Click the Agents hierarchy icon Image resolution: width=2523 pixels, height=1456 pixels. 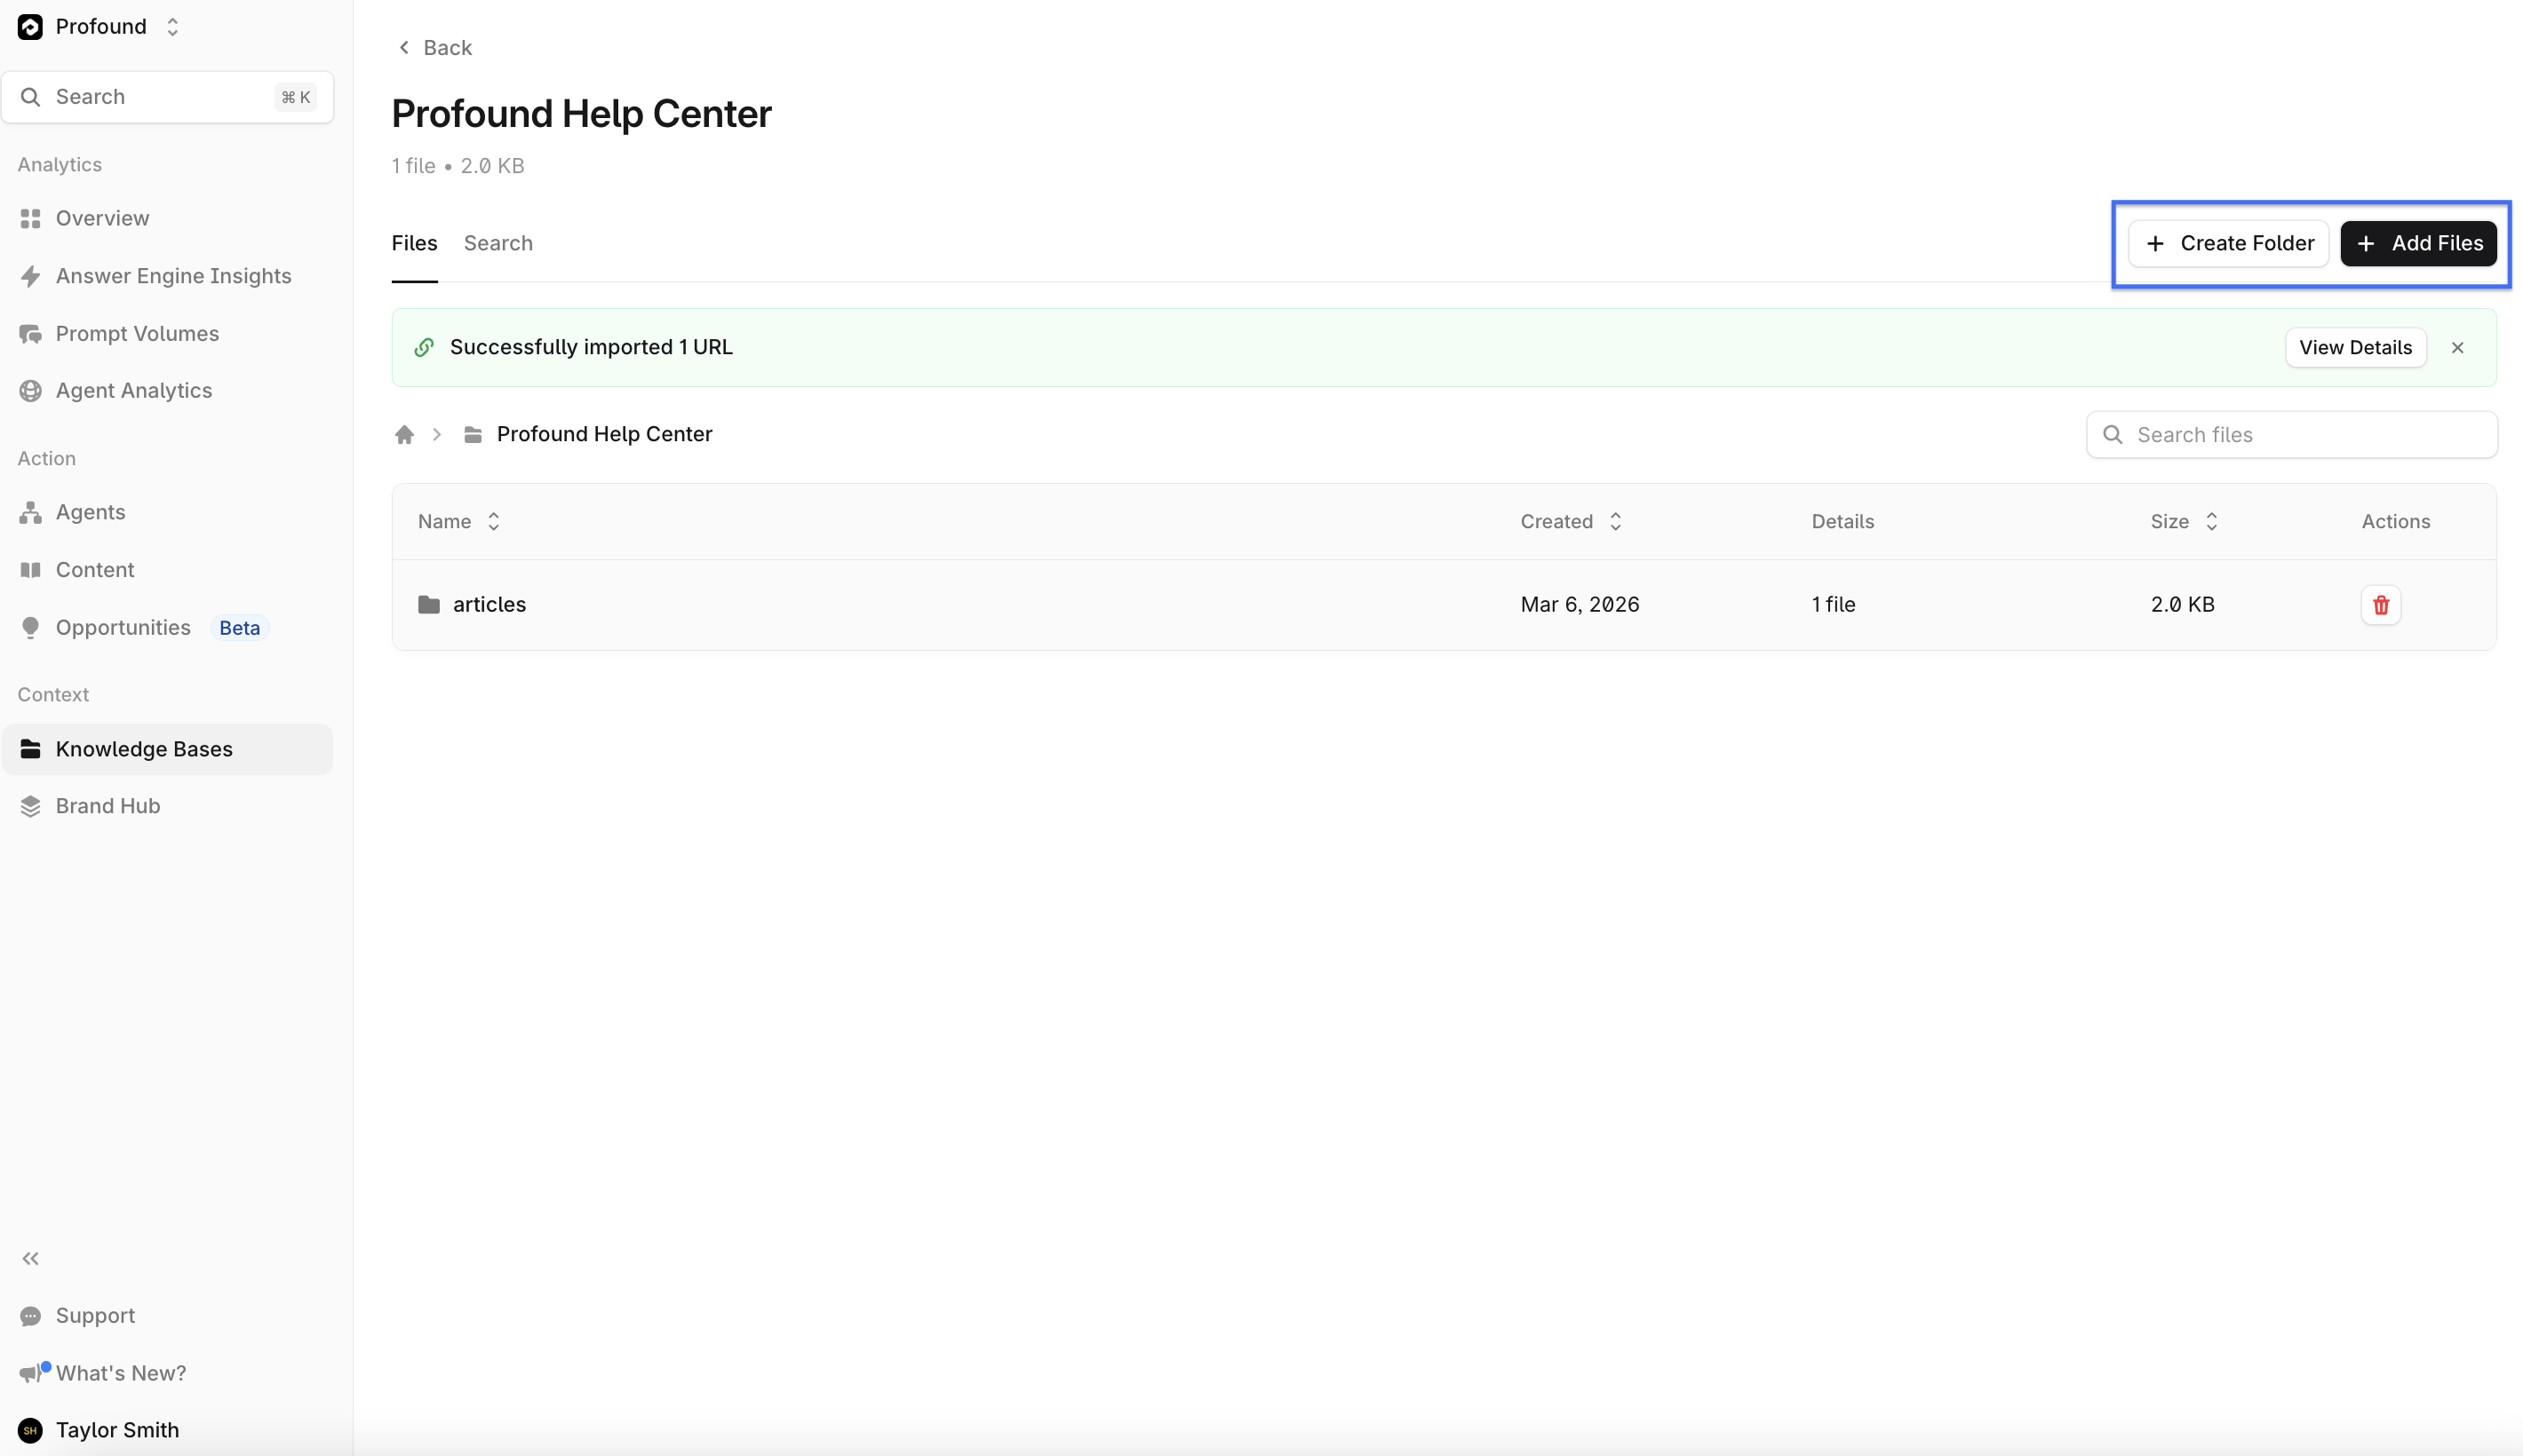[x=30, y=512]
